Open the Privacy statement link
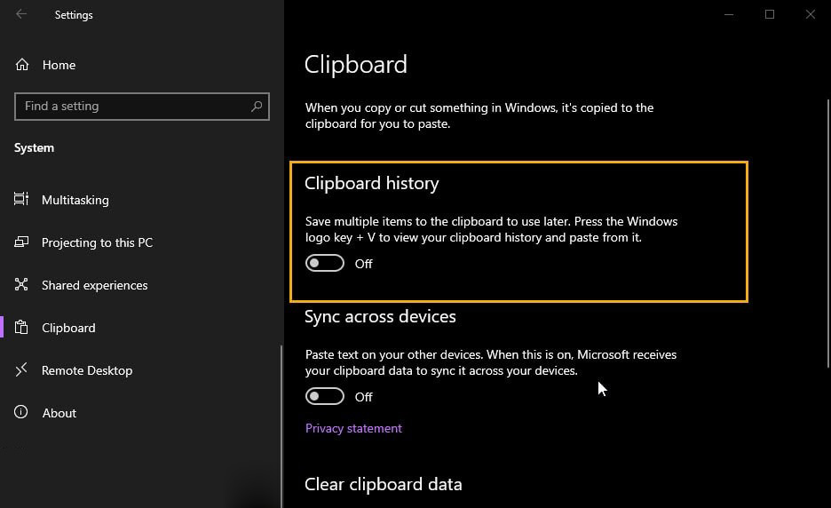The height and width of the screenshot is (508, 831). tap(353, 428)
